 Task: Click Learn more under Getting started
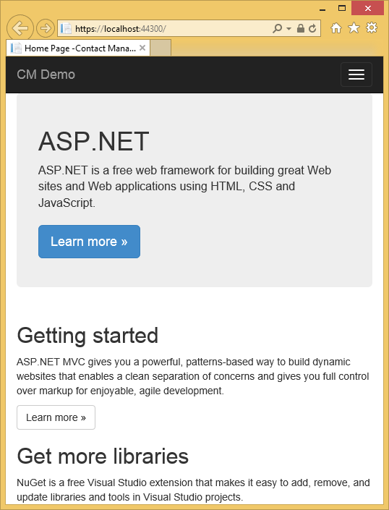56,417
